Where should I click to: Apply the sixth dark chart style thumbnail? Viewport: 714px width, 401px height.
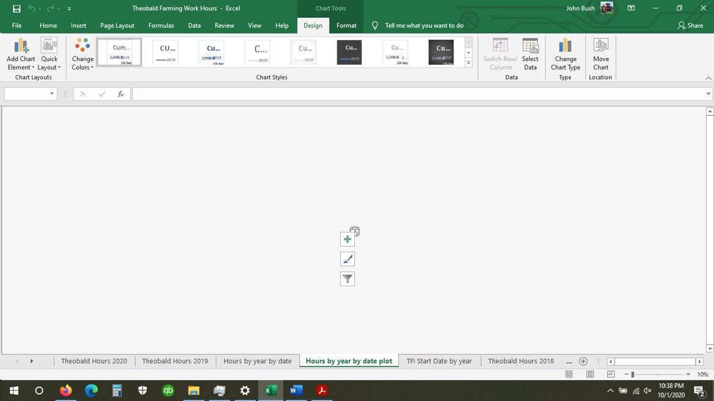click(x=349, y=52)
